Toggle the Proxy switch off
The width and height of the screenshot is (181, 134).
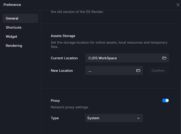click(x=165, y=100)
